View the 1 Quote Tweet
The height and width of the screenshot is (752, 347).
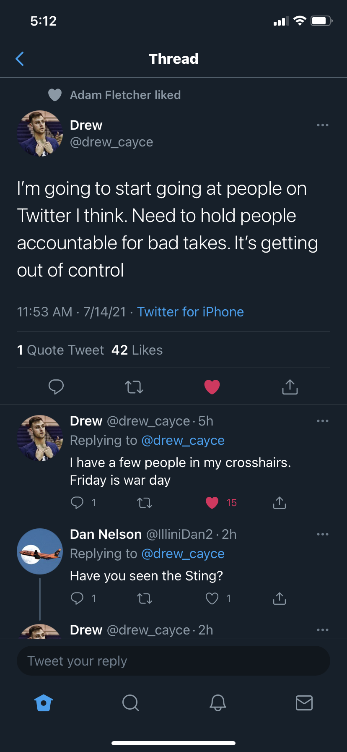61,350
